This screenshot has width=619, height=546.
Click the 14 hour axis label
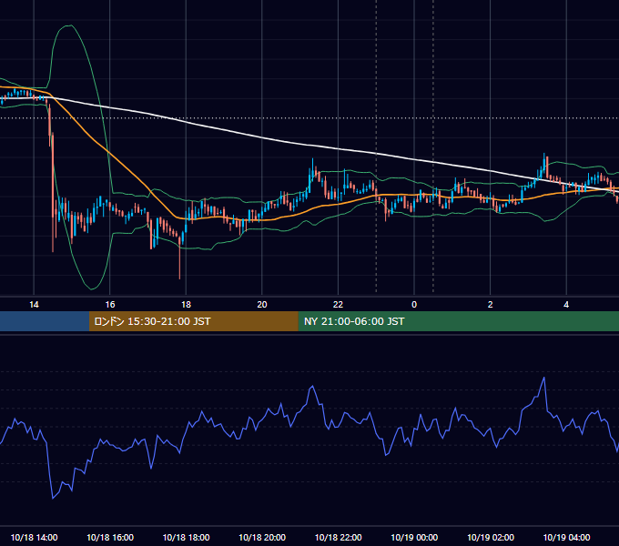pos(34,305)
